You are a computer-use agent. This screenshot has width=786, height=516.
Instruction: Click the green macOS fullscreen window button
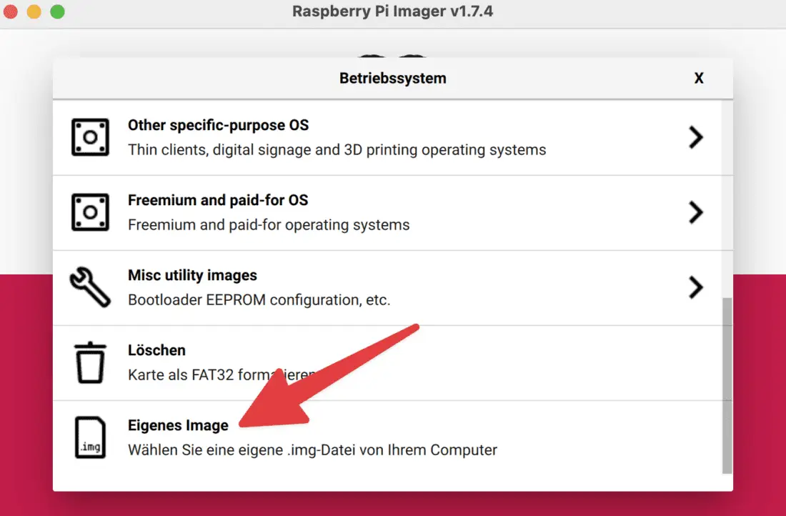[57, 11]
